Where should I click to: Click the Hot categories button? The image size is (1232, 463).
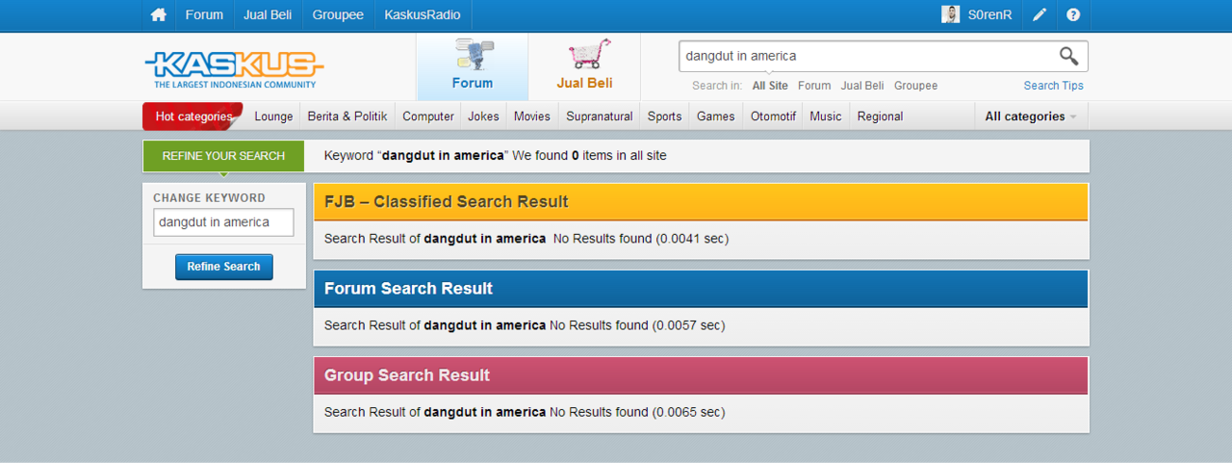click(193, 116)
